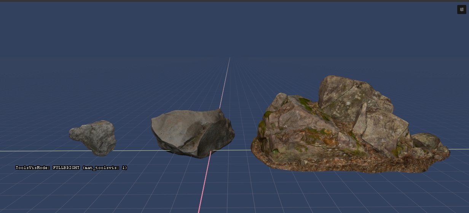Select the leaf litter base of the rock formation
The width and height of the screenshot is (469, 213).
[x=343, y=164]
